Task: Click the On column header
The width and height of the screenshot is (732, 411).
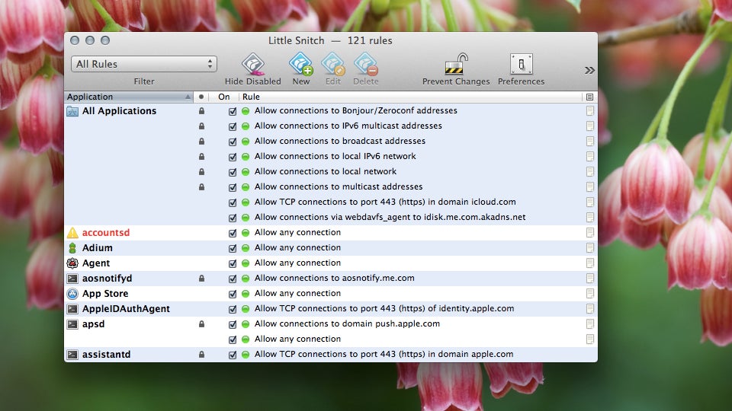Action: [223, 97]
